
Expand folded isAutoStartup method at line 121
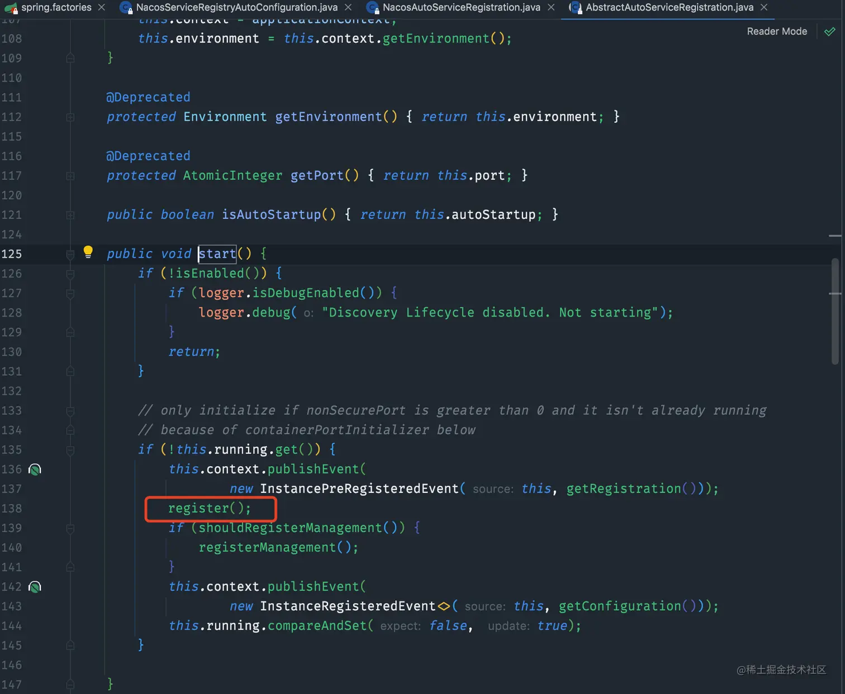pyautogui.click(x=70, y=215)
